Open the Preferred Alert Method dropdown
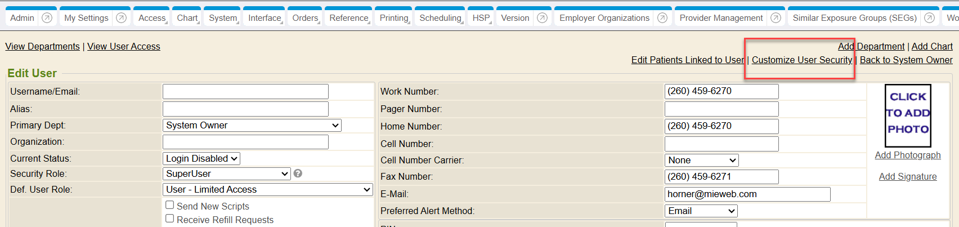Viewport: 959px width, 227px height. [701, 211]
